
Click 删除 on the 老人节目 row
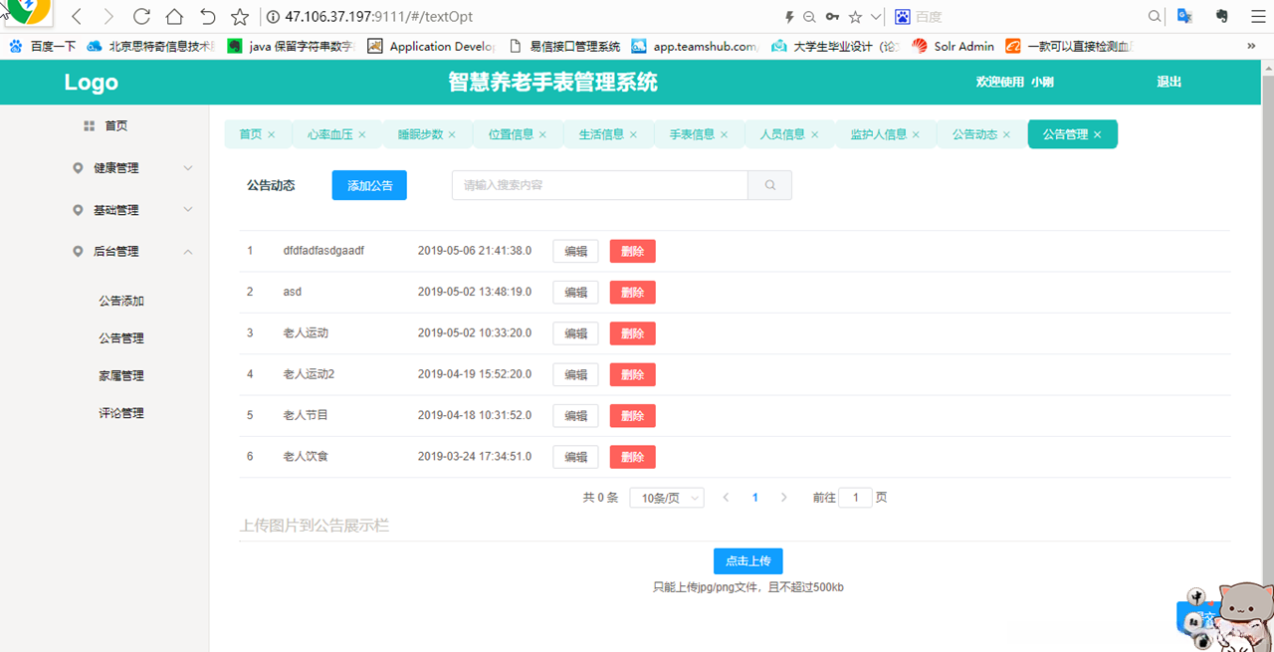[x=632, y=415]
